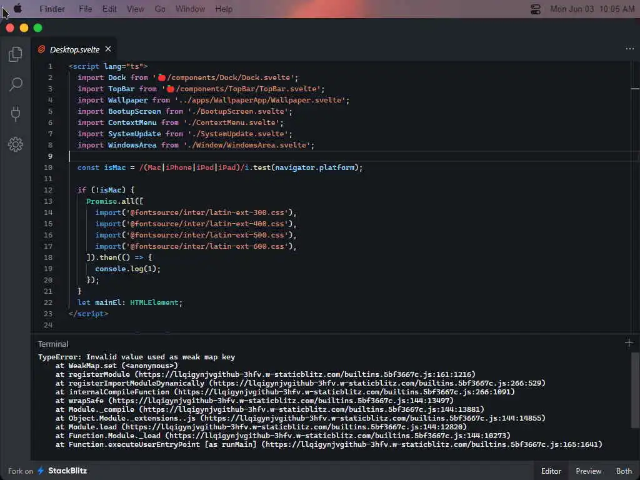
Task: Click 'at Function.executeUserEntryPoint' stack trace line
Action: [x=329, y=444]
